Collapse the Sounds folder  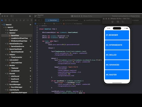click(6, 73)
